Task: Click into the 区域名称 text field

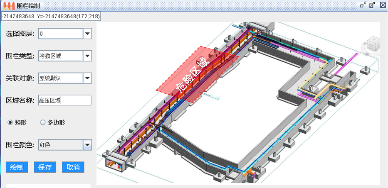Action: [64, 100]
